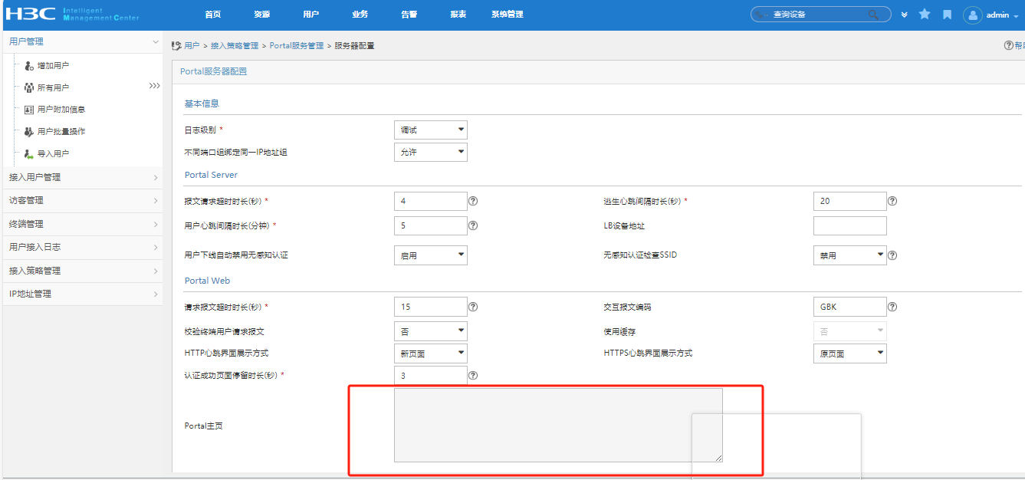
Task: Expand the 终端管理 sidebar section
Action: coord(83,224)
